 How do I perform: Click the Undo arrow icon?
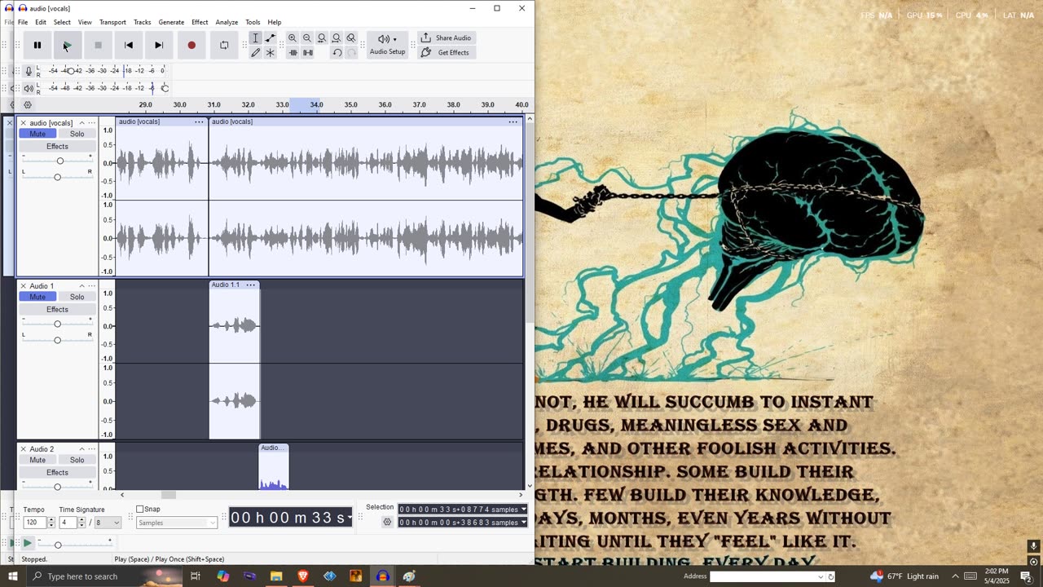coord(337,53)
